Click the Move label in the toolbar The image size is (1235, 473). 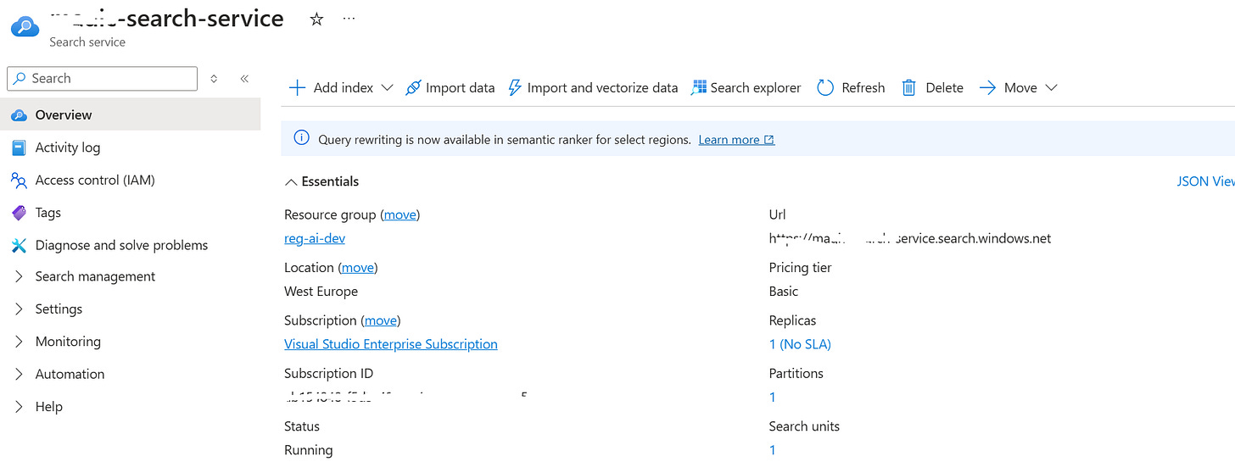(1020, 87)
